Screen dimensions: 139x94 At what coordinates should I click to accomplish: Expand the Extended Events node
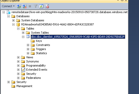[18, 70]
